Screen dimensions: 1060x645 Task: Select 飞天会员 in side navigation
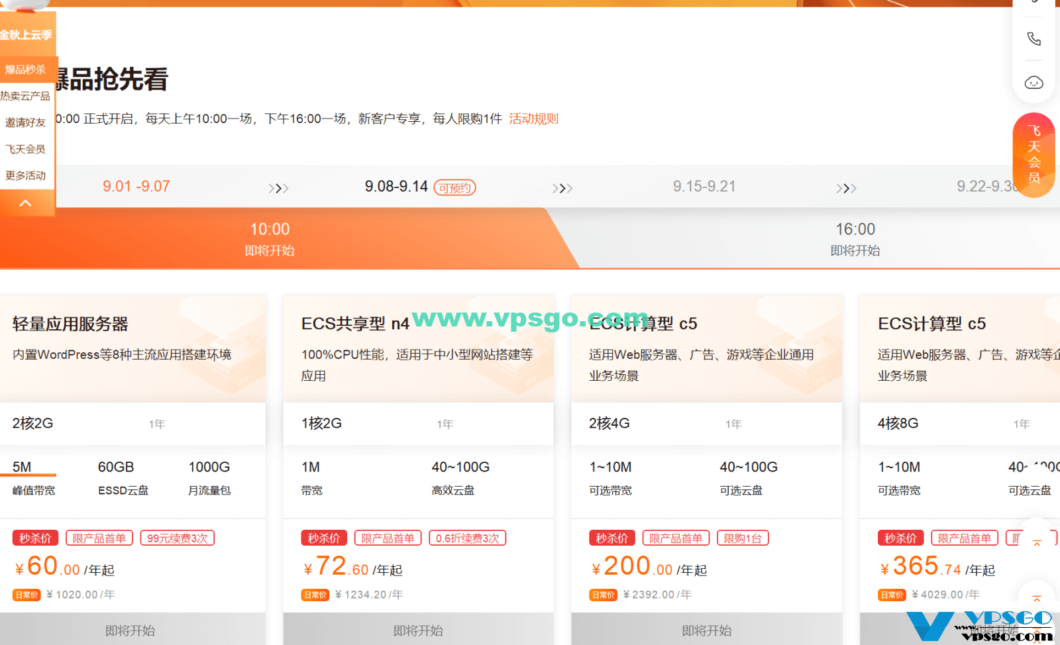25,149
